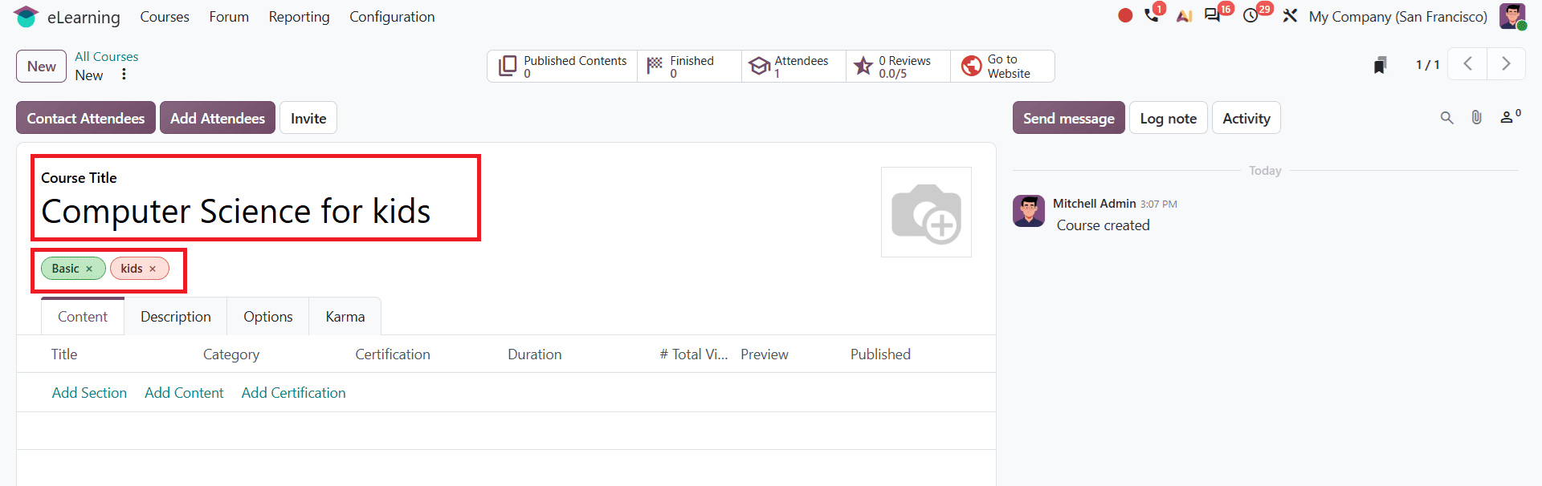Sort by Title column header
Viewport: 1542px width, 486px height.
click(64, 354)
